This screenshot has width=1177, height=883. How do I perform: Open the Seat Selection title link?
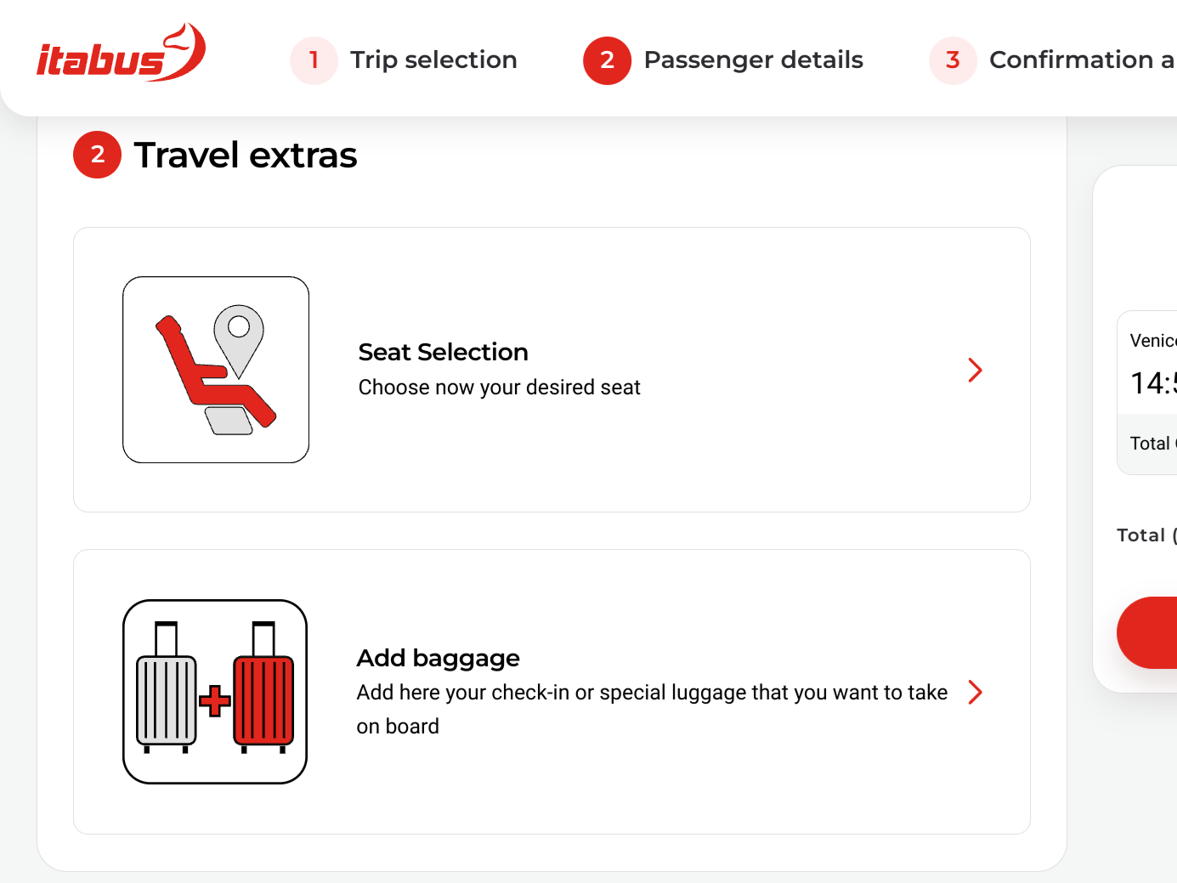(x=443, y=352)
